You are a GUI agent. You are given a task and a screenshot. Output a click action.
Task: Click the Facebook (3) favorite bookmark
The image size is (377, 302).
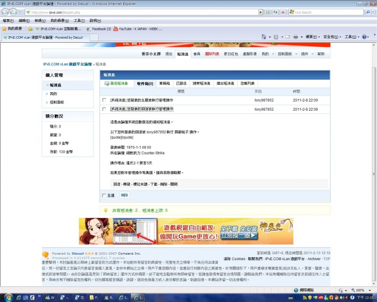click(x=99, y=29)
